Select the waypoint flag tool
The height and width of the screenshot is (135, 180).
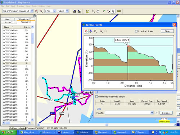click(104, 11)
